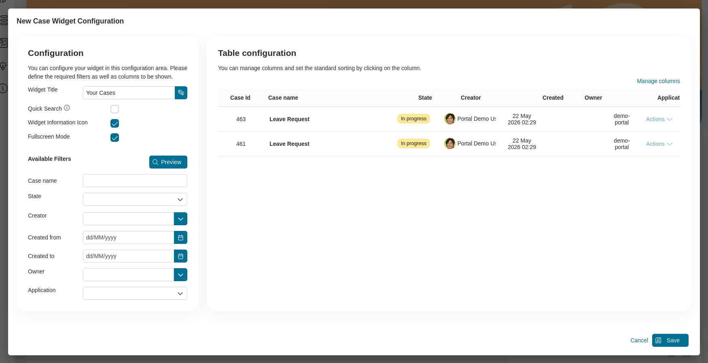Click the Created from date field
708x363 pixels.
click(x=128, y=237)
